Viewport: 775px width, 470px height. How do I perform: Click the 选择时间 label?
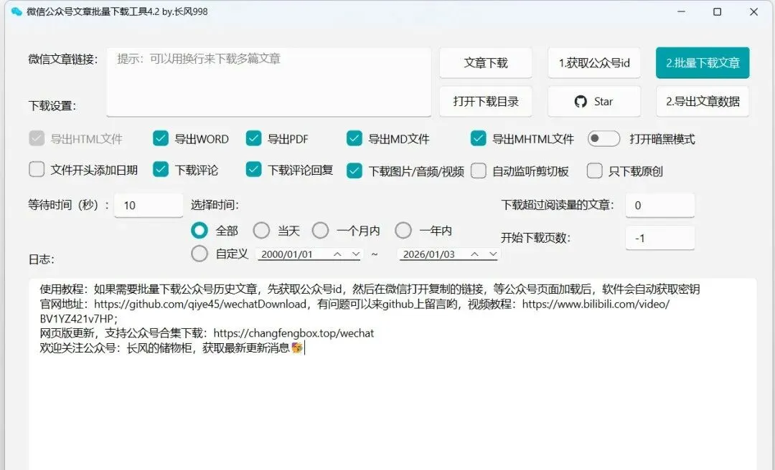pos(215,205)
